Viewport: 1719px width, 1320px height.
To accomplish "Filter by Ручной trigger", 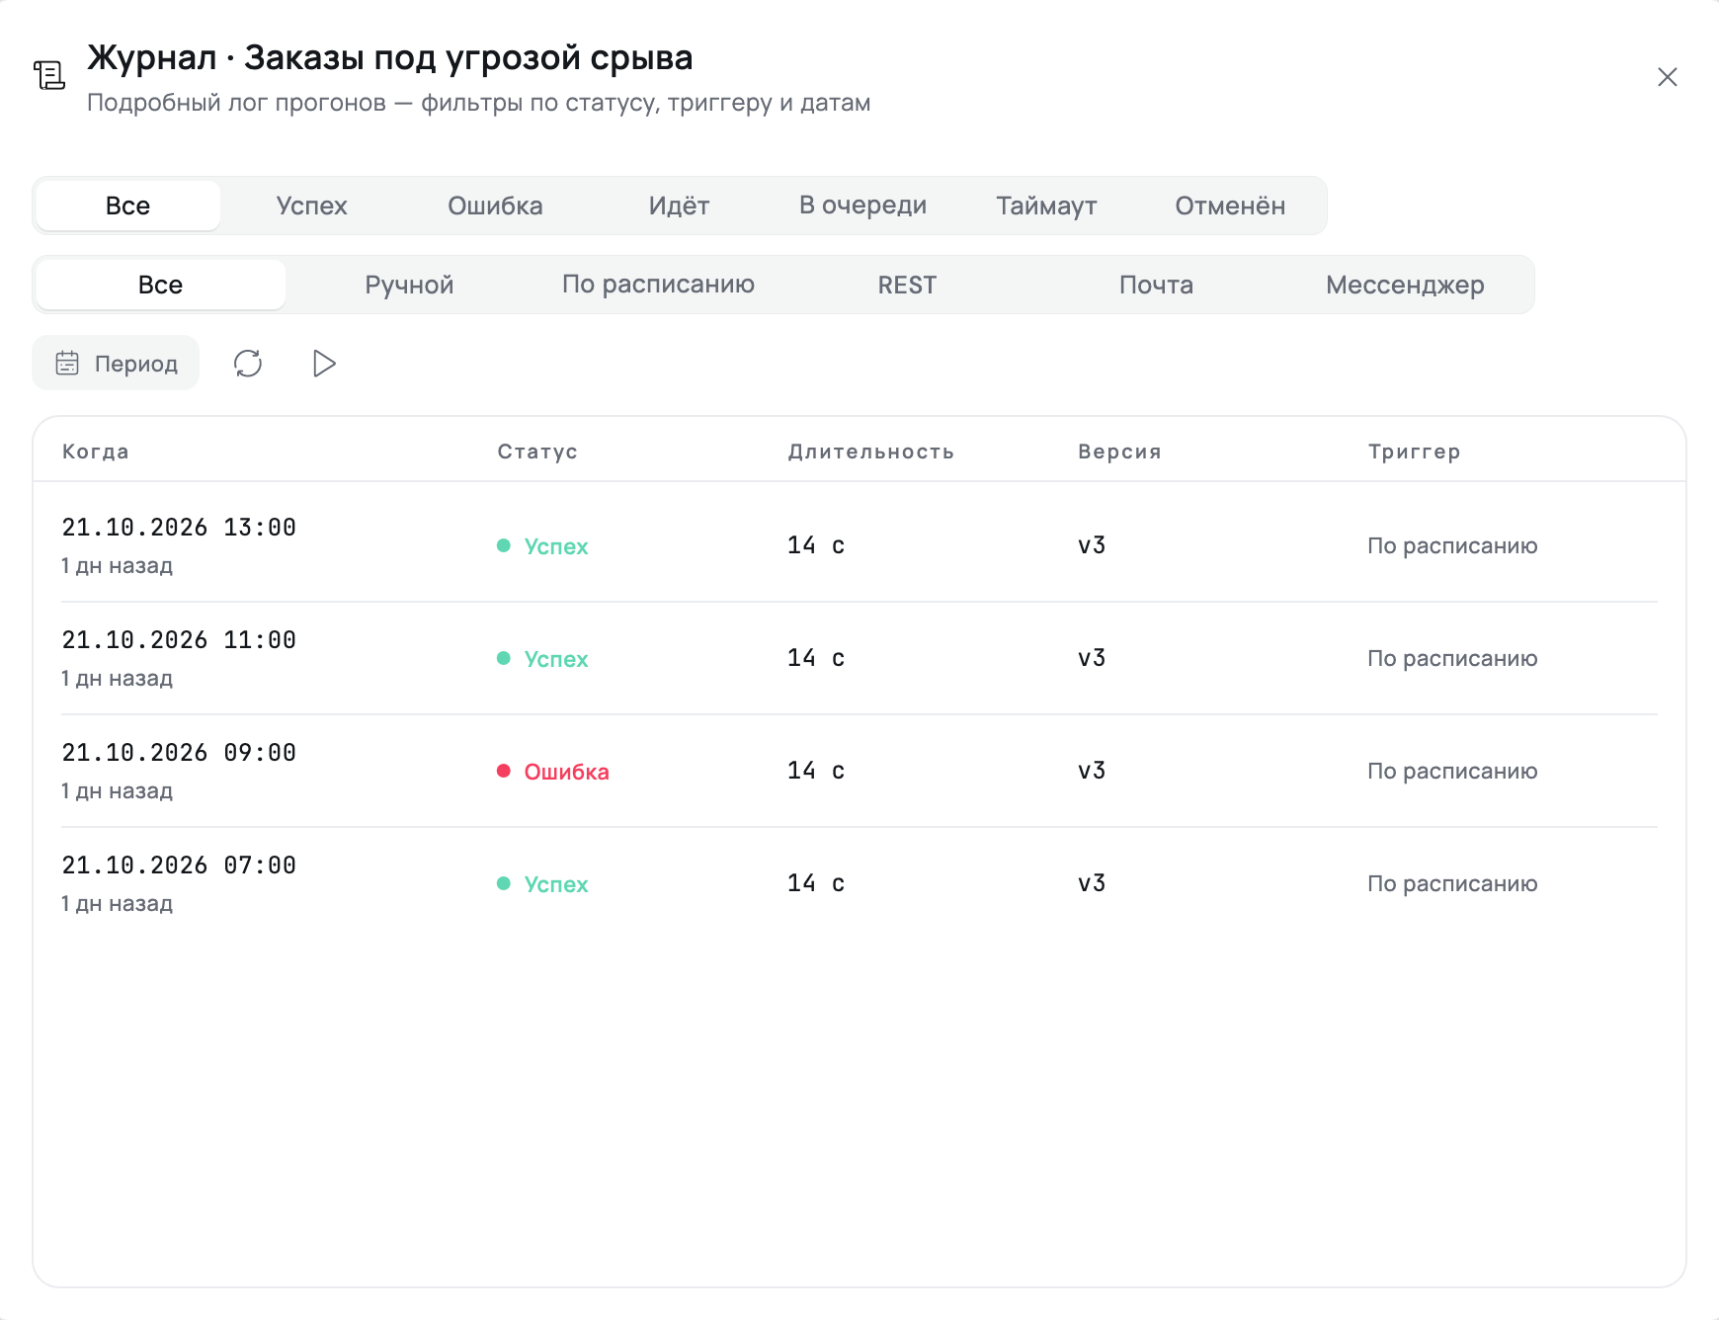I will tap(410, 285).
